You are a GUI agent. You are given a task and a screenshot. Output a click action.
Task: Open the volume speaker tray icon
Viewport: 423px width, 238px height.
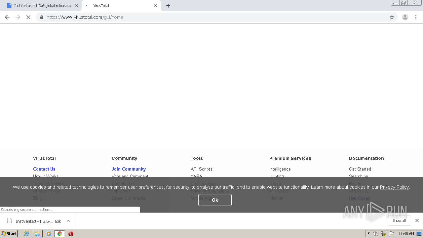(376, 234)
